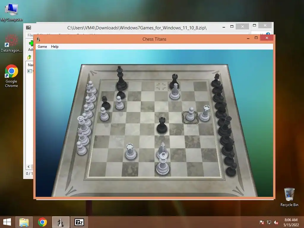304x228 pixels.
Task: Click the network tray icon
Action: [269, 222]
